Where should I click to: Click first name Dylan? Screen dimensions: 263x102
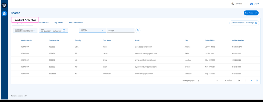pos(105,67)
